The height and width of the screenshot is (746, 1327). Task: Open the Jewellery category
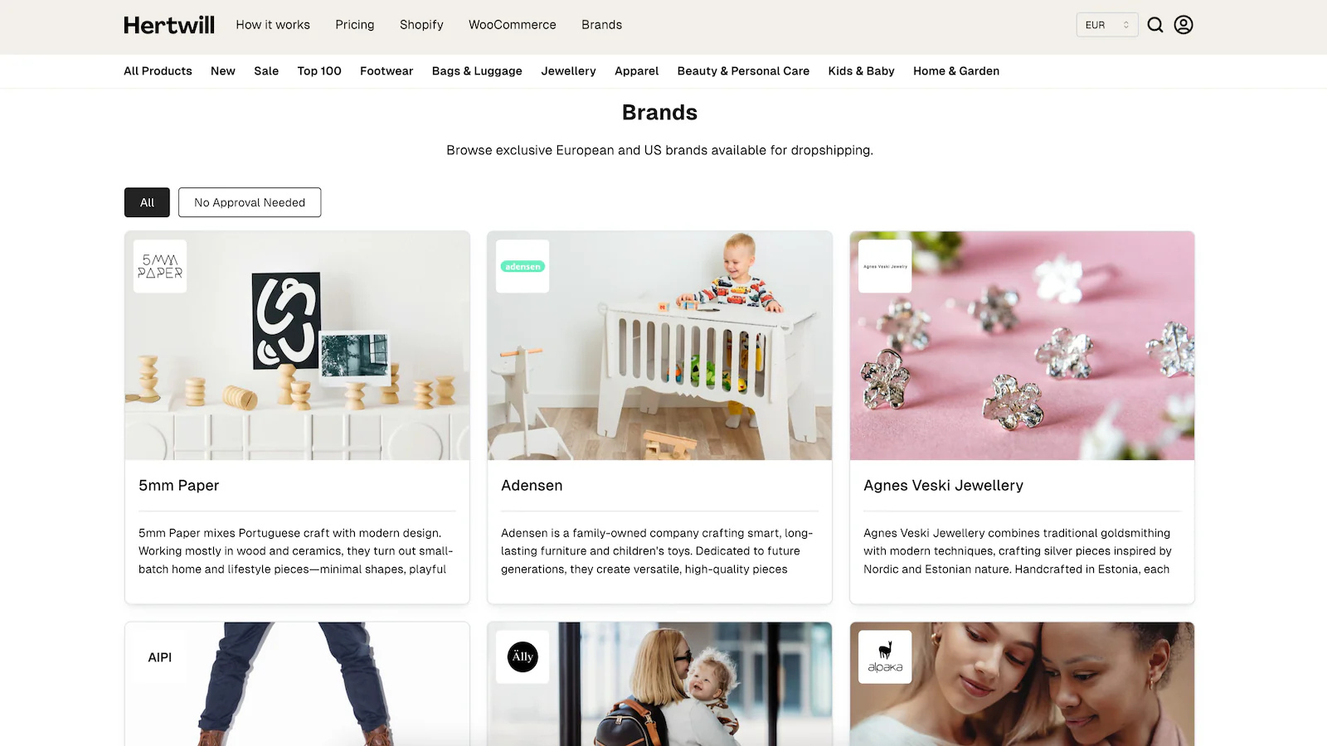pyautogui.click(x=568, y=71)
